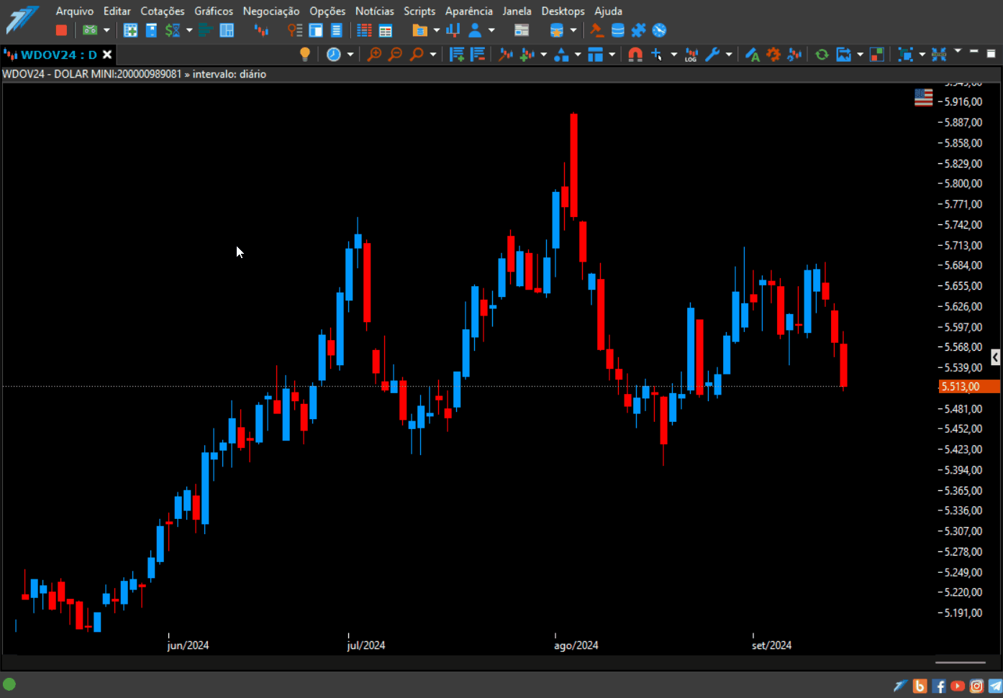Click the orange auction gavel icon
Viewport: 1003px width, 698px height.
pos(596,30)
